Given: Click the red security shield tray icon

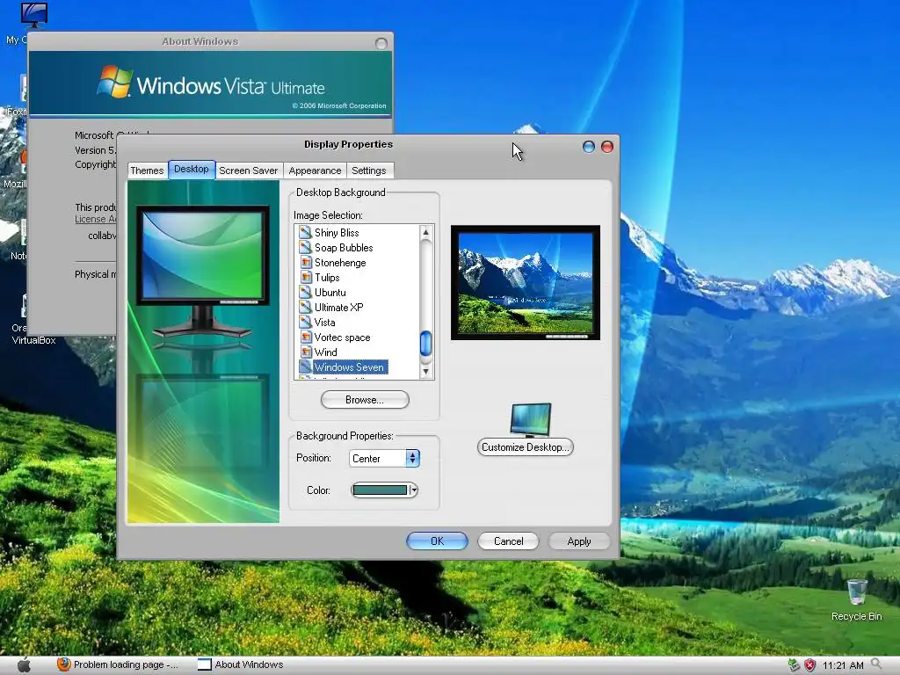Looking at the screenshot, I should point(809,665).
